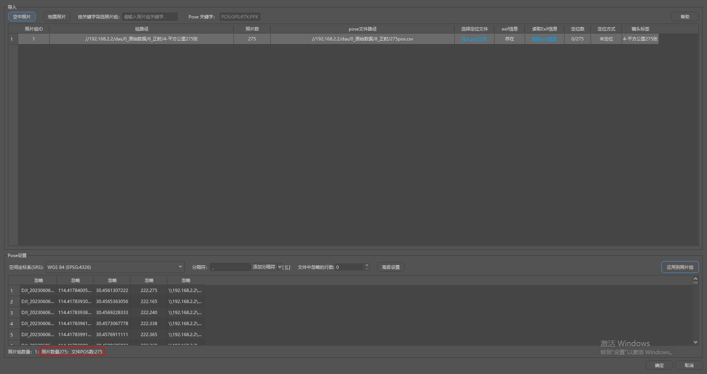Screen dimensions: 707x374
Task: Increase 文件中忽略的行数 with up arrow
Action: pyautogui.click(x=367, y=265)
